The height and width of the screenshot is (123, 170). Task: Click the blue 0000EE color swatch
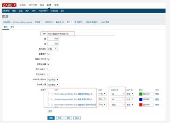pyautogui.click(x=141, y=99)
